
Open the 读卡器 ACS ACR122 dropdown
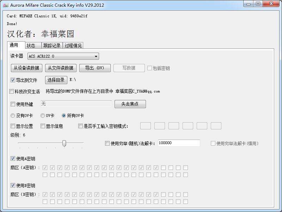63,56
